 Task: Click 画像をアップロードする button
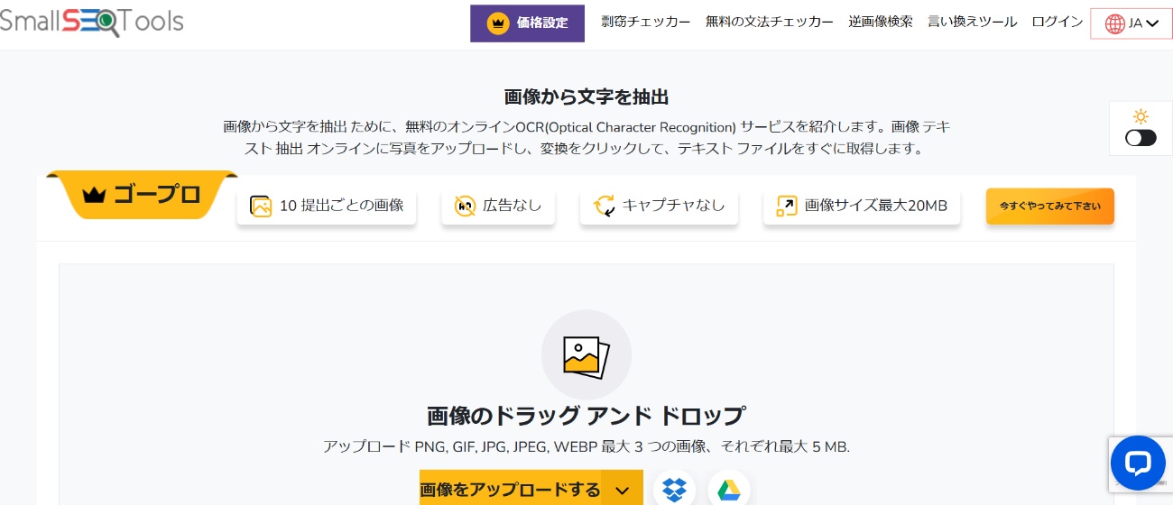(x=510, y=490)
